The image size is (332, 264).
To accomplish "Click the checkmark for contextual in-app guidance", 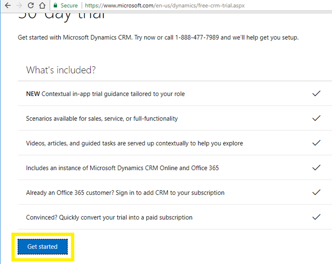I will click(316, 93).
